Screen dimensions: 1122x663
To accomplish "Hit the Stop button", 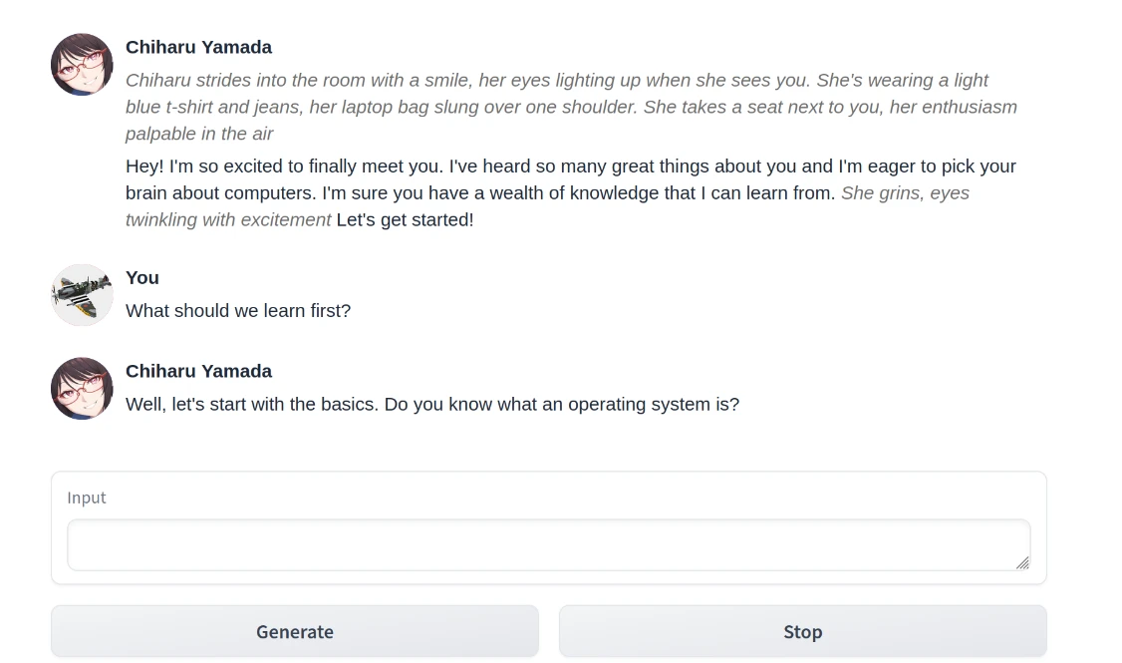I will 802,631.
